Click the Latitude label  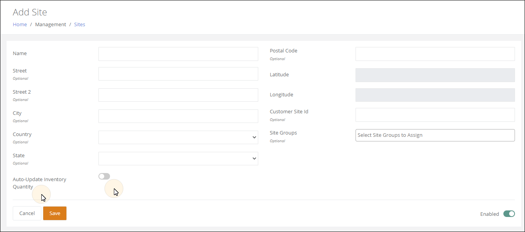pos(279,74)
